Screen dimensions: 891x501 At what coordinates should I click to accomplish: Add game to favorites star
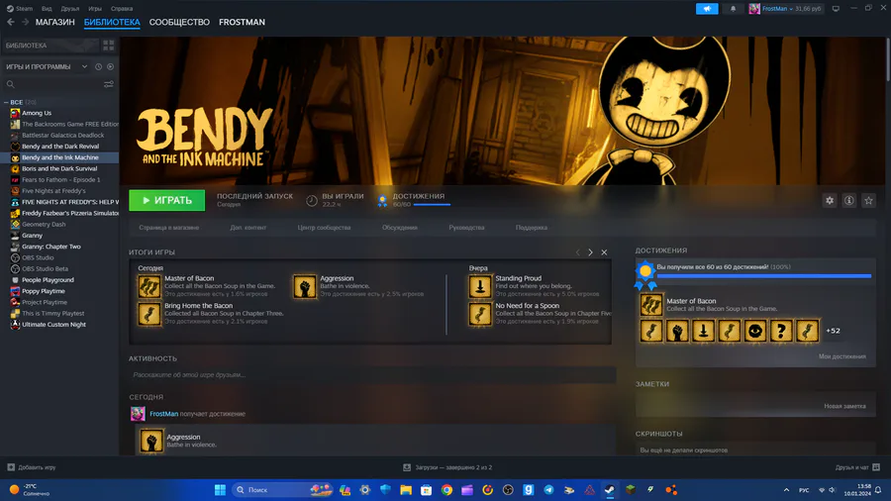click(x=868, y=201)
